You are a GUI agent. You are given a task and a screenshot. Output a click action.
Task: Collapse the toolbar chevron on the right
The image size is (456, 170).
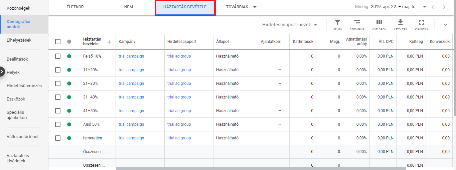pyautogui.click(x=445, y=25)
